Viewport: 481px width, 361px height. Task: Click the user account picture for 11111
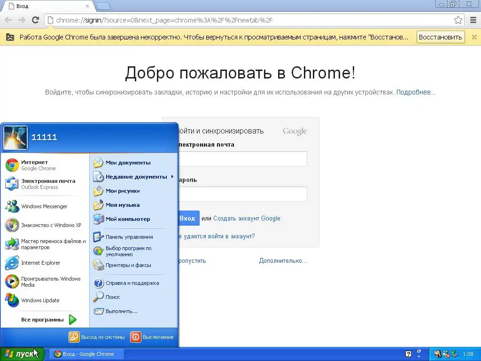(16, 138)
